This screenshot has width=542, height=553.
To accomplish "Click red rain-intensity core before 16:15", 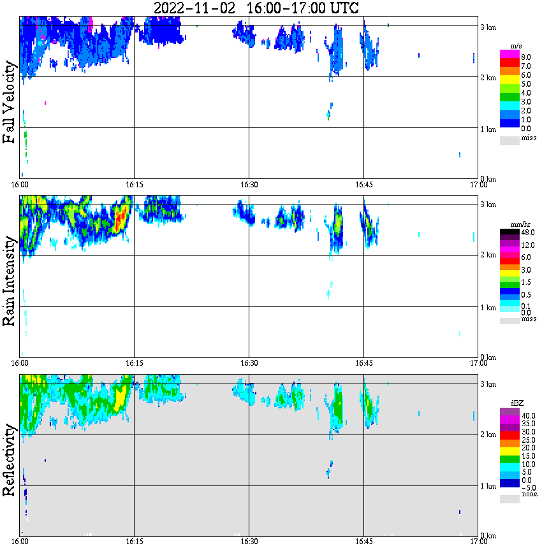I will click(x=120, y=220).
